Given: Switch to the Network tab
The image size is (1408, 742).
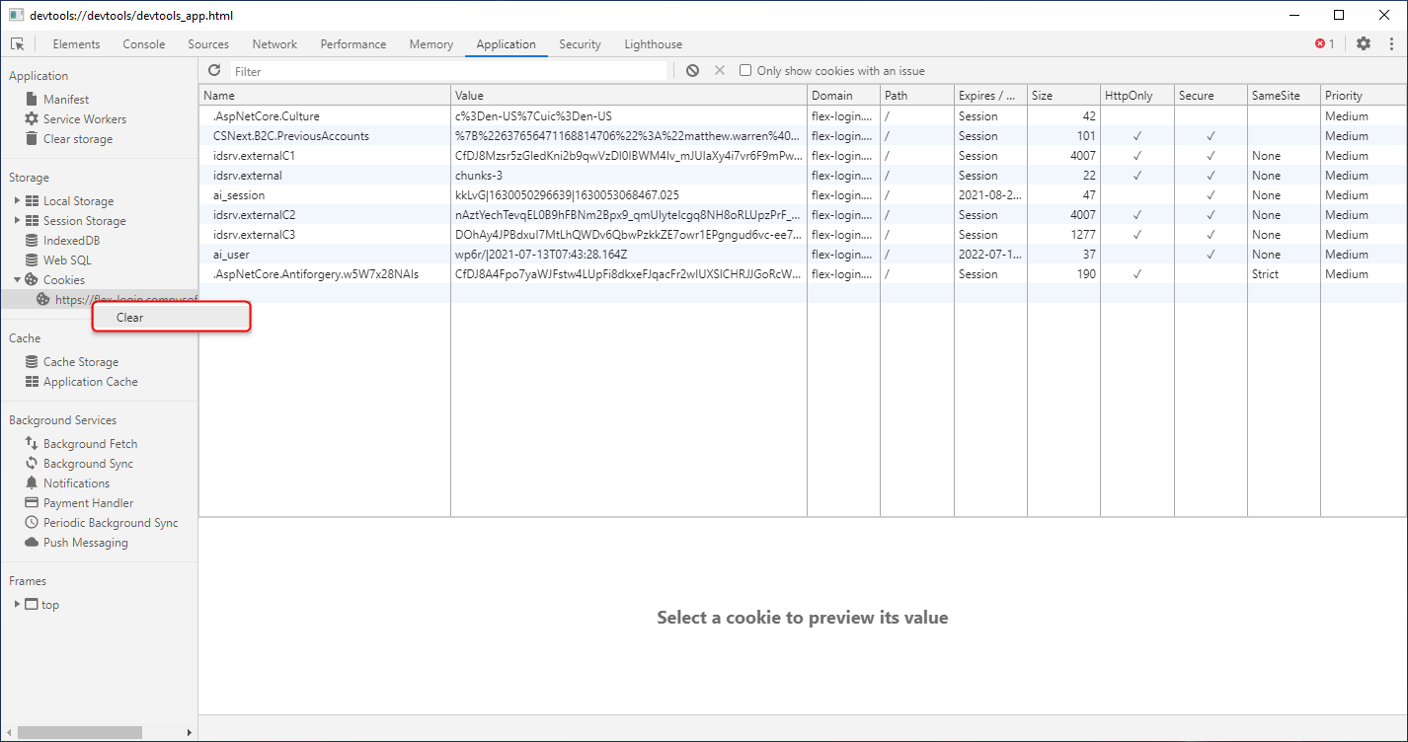Looking at the screenshot, I should (274, 44).
